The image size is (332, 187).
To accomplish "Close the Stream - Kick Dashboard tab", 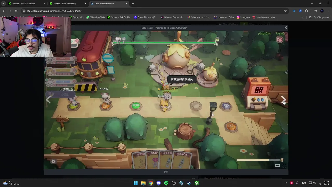I will [x=44, y=4].
